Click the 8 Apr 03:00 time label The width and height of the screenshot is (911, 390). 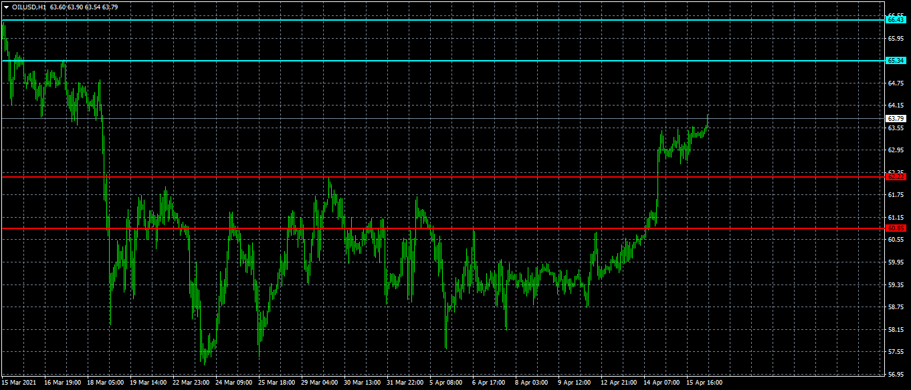click(x=532, y=383)
